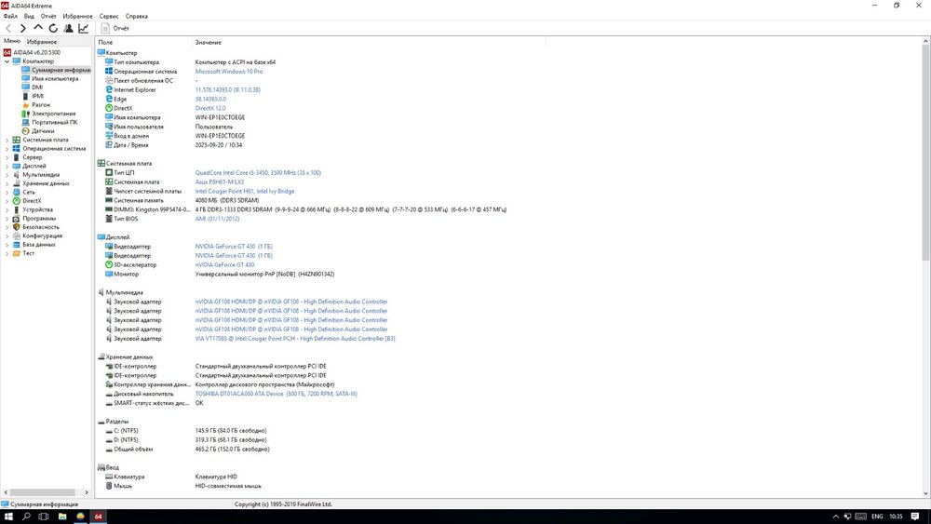
Task: Select Электропитание tree item
Action: 53,114
